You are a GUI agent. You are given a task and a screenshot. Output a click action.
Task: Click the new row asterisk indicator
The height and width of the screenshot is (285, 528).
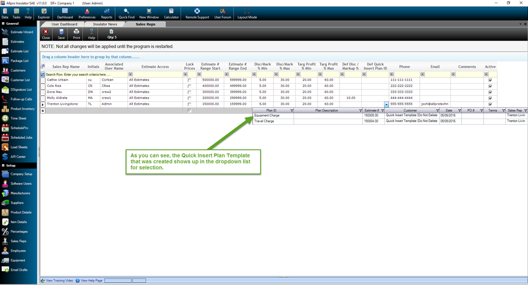click(43, 111)
